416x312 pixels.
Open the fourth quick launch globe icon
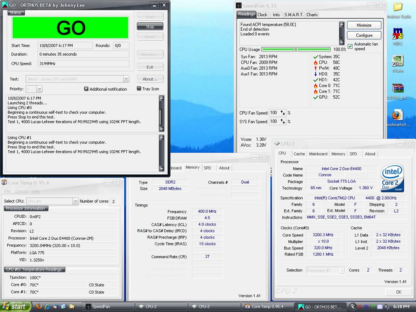(x=64, y=306)
